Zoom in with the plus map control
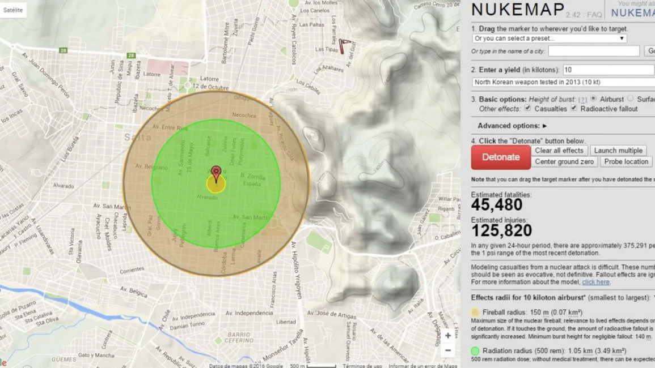The image size is (655, 368). click(x=448, y=336)
